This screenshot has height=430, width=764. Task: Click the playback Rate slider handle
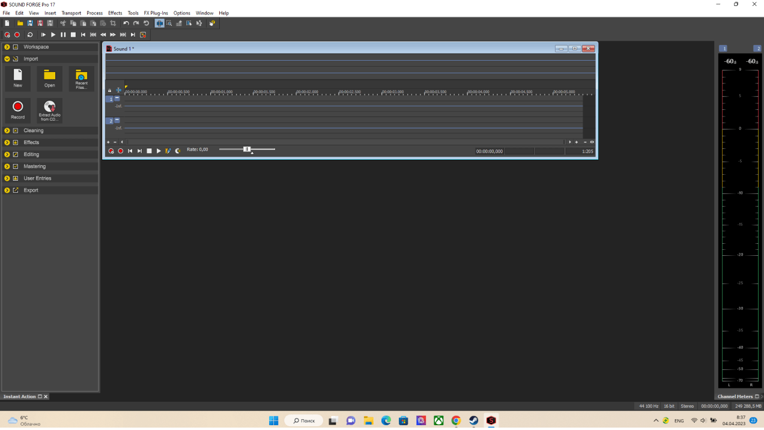point(247,149)
